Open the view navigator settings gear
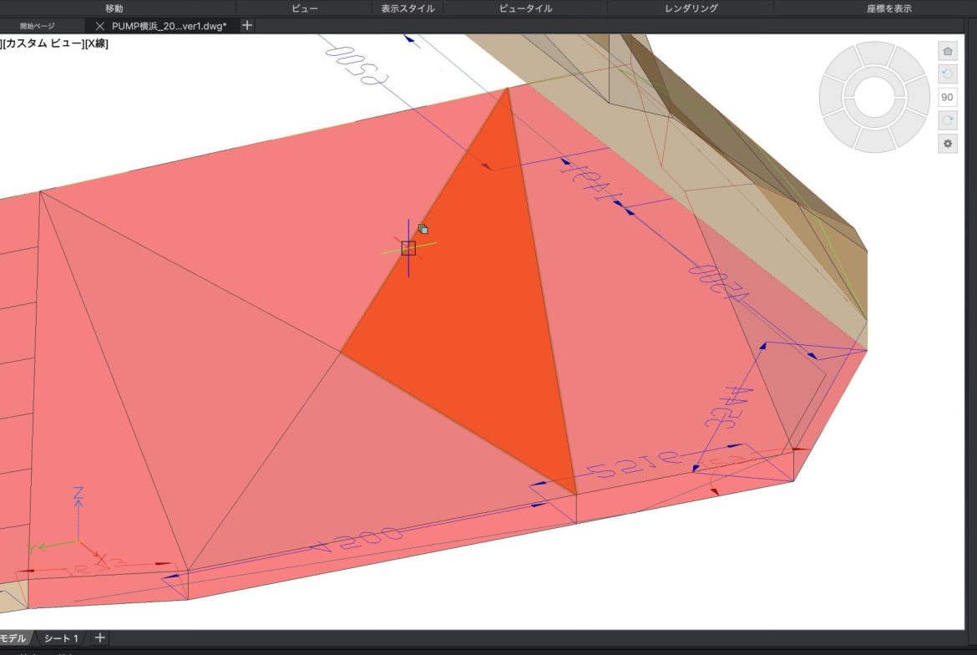The width and height of the screenshot is (977, 655). point(947,144)
